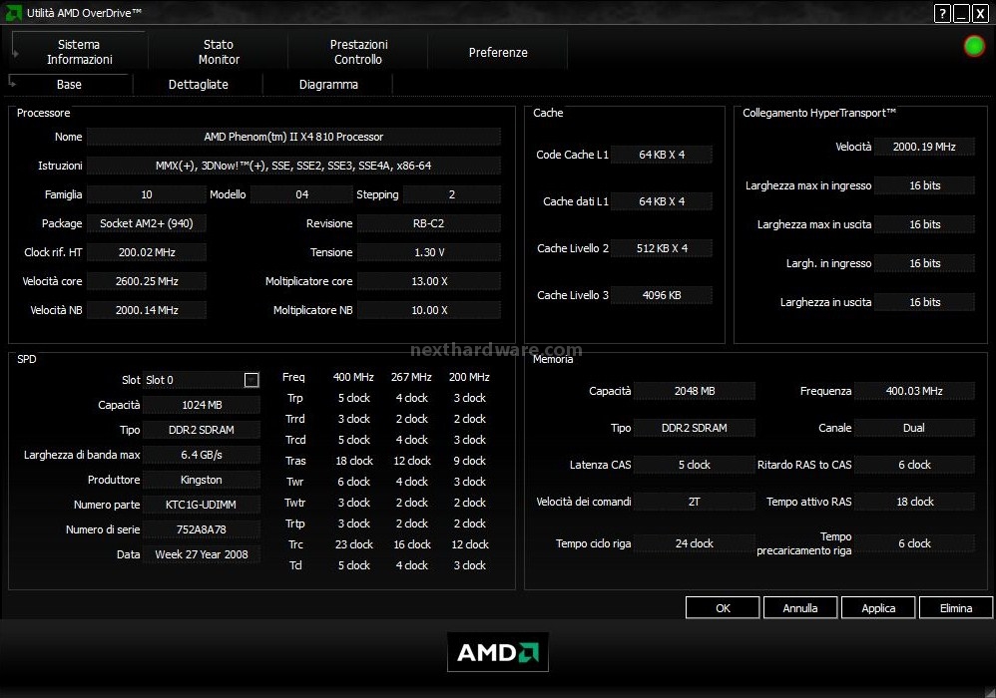Screen dimensions: 996x698
Task: Click the Stepping value 2
Action: click(x=452, y=194)
